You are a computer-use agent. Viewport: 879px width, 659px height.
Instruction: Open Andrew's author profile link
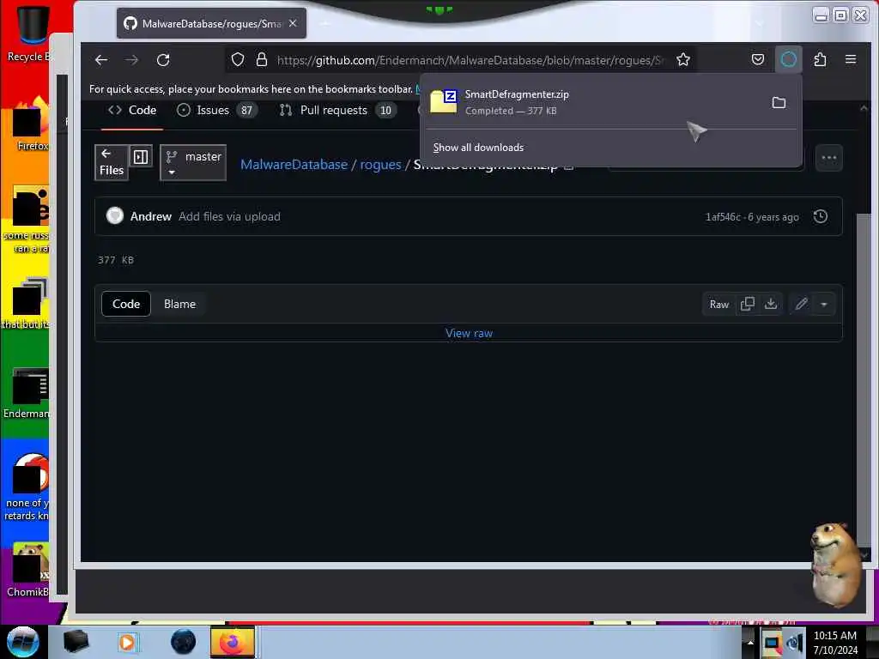pyautogui.click(x=151, y=217)
